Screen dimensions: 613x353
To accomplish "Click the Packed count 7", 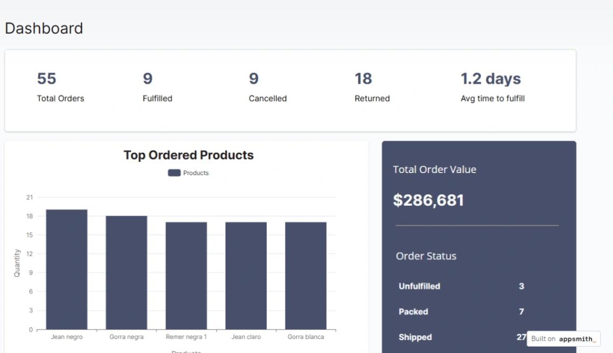I will (x=522, y=312).
